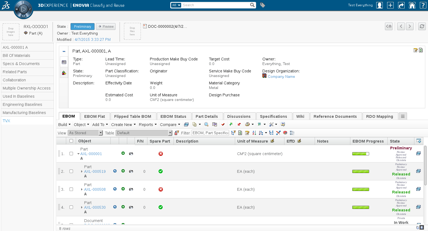The width and height of the screenshot is (428, 231).
Task: Open the Reports menu
Action: 148,125
